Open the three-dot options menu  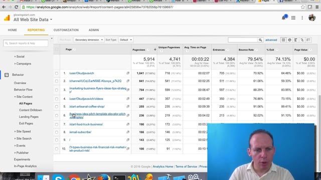point(302,18)
